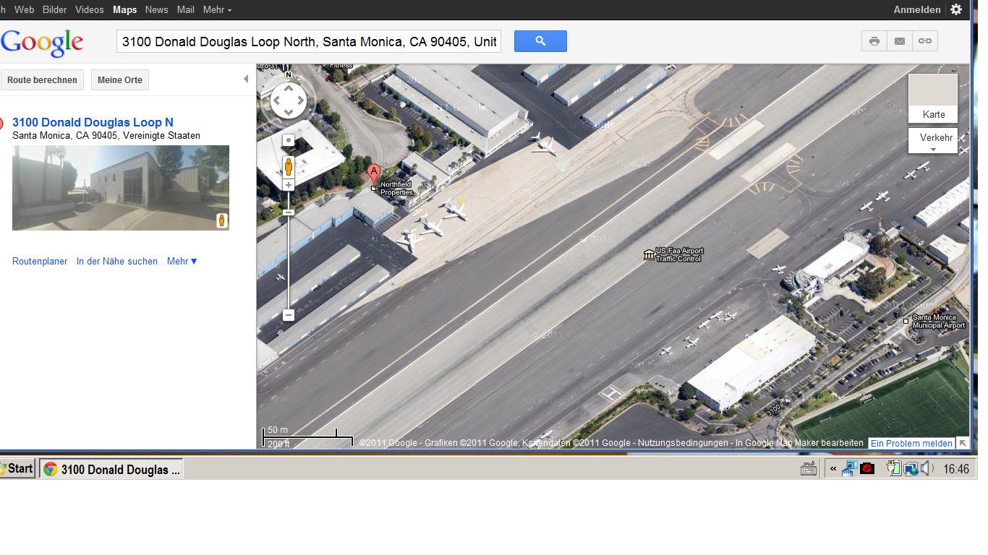The image size is (988, 555).
Task: Open the Mehr dropdown in the top bar
Action: pyautogui.click(x=217, y=9)
